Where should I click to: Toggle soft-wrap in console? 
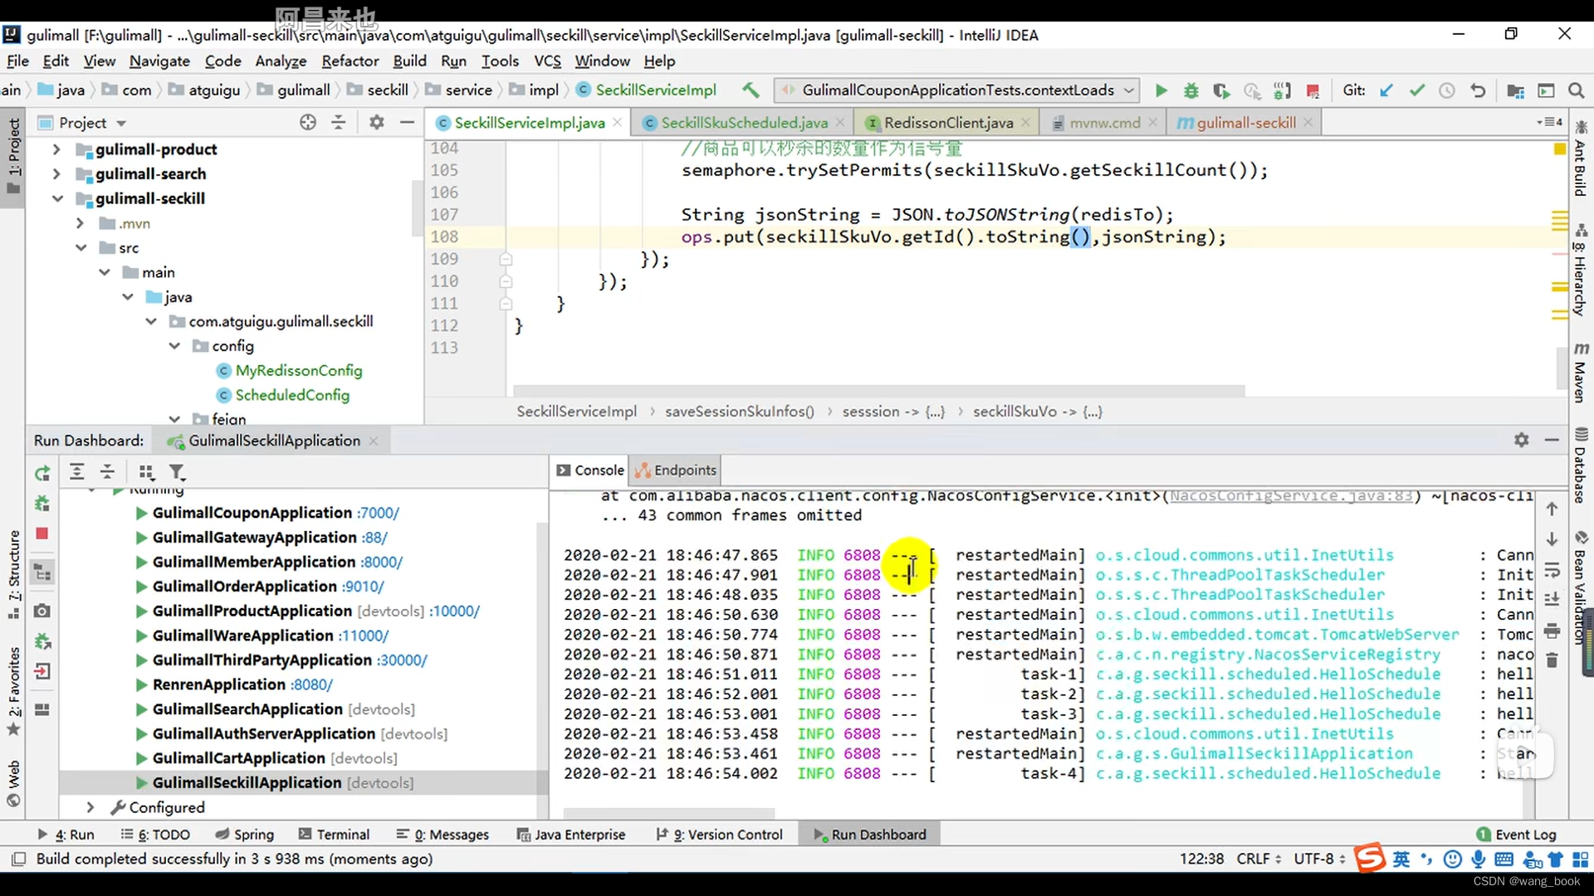[x=1552, y=570]
